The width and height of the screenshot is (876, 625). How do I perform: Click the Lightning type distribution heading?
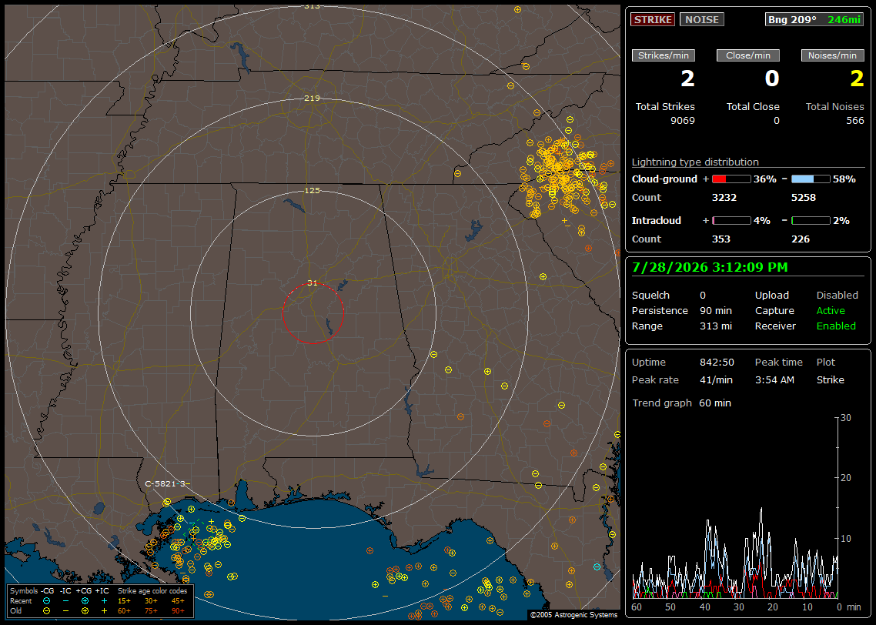695,162
